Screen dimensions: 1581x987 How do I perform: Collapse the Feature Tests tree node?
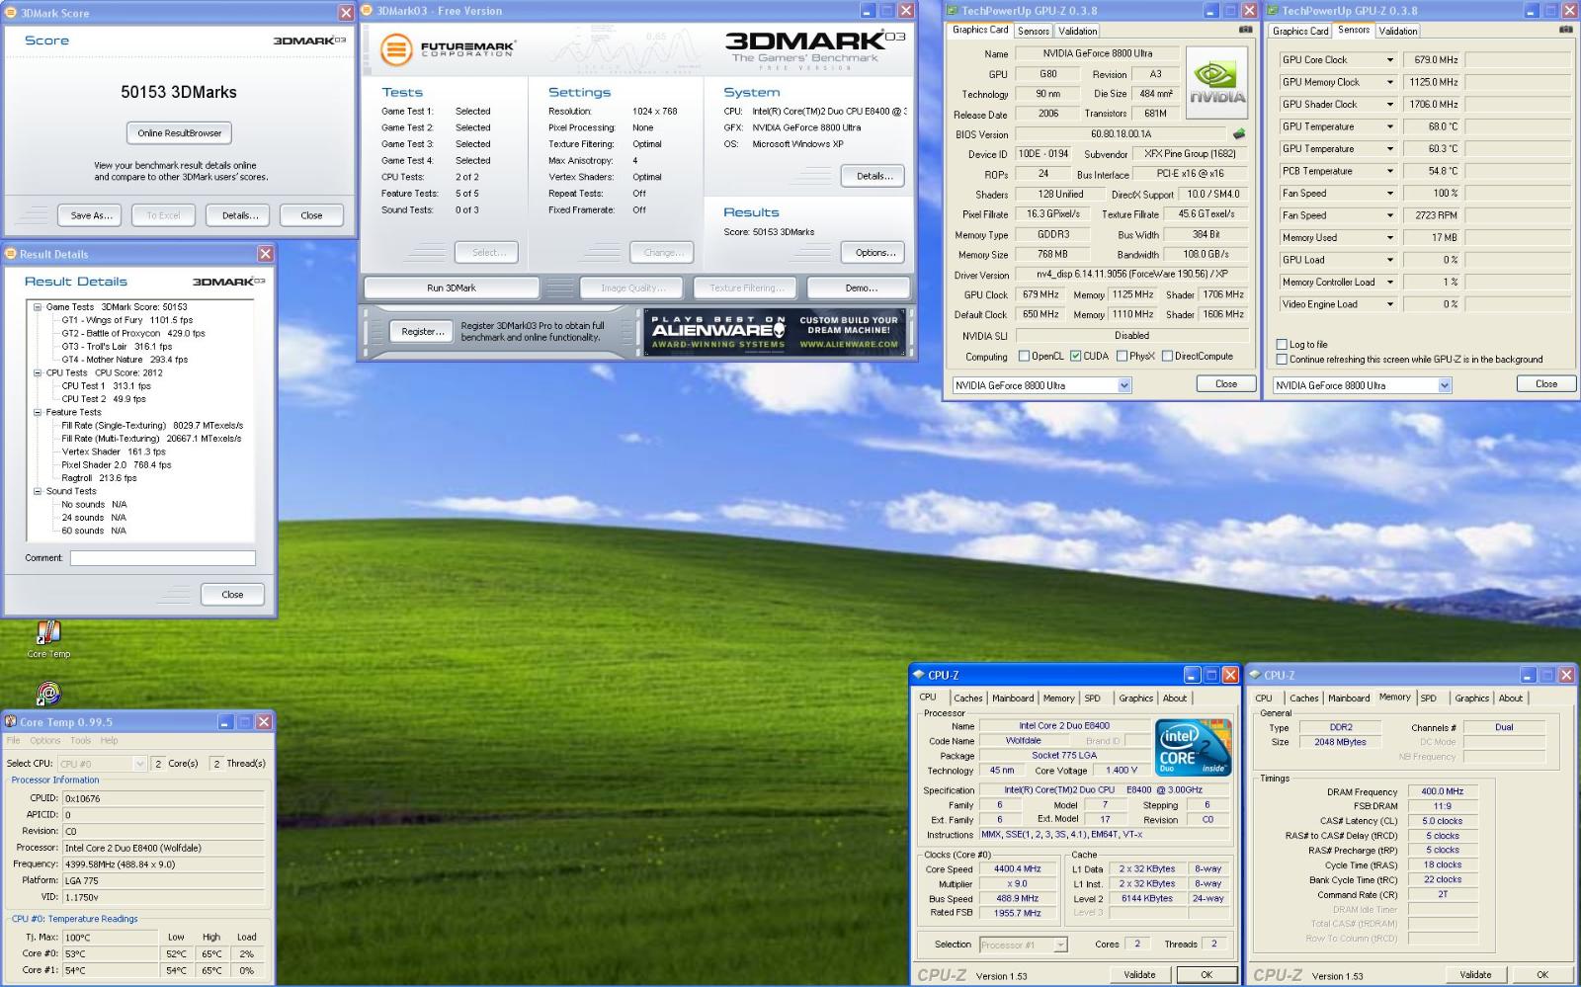tap(38, 412)
